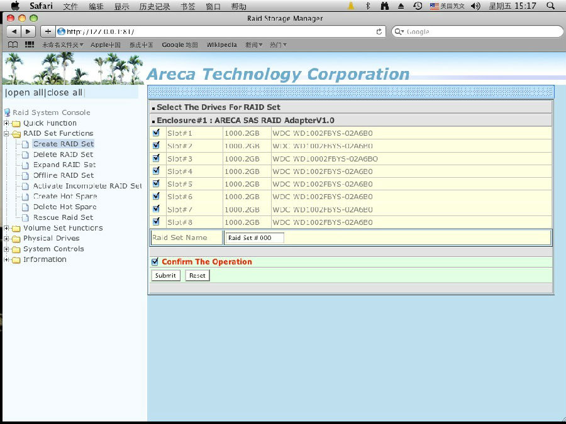Click the Quick Function folder icon
Image resolution: width=566 pixels, height=424 pixels.
coord(16,124)
